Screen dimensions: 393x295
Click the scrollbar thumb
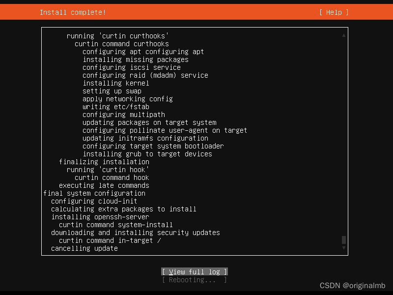[x=343, y=240]
